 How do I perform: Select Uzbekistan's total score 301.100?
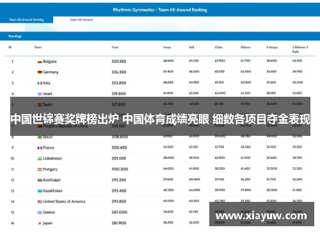pyautogui.click(x=119, y=158)
